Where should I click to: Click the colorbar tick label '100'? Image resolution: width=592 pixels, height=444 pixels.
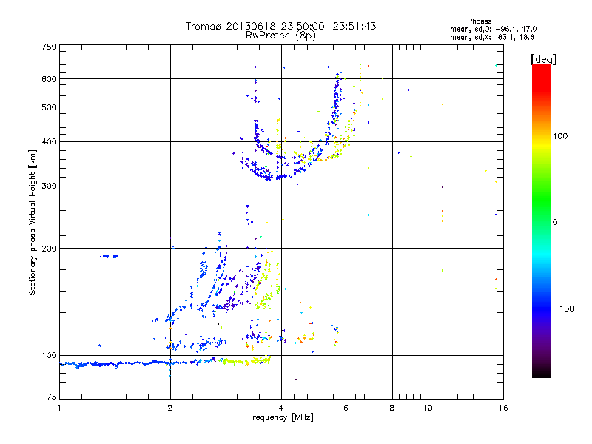(560, 136)
